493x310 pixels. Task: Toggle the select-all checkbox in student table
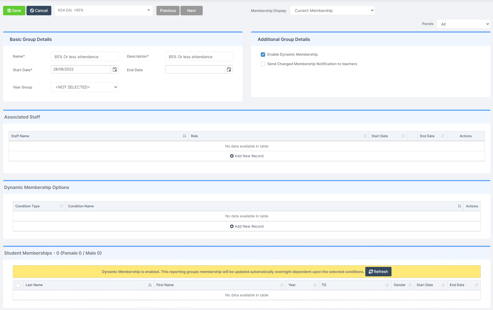coord(18,285)
